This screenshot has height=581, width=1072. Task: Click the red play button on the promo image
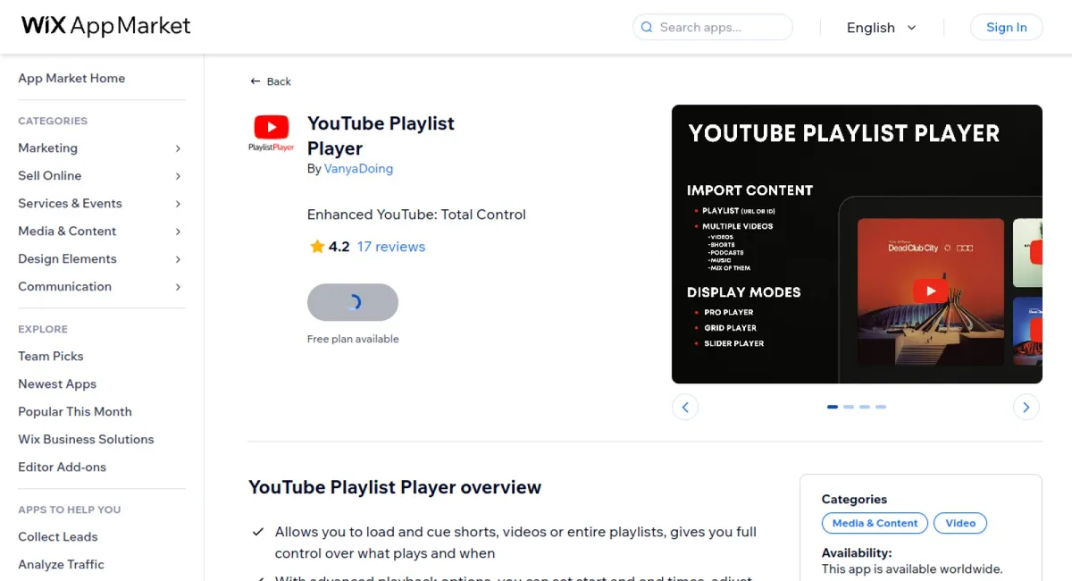pyautogui.click(x=931, y=290)
